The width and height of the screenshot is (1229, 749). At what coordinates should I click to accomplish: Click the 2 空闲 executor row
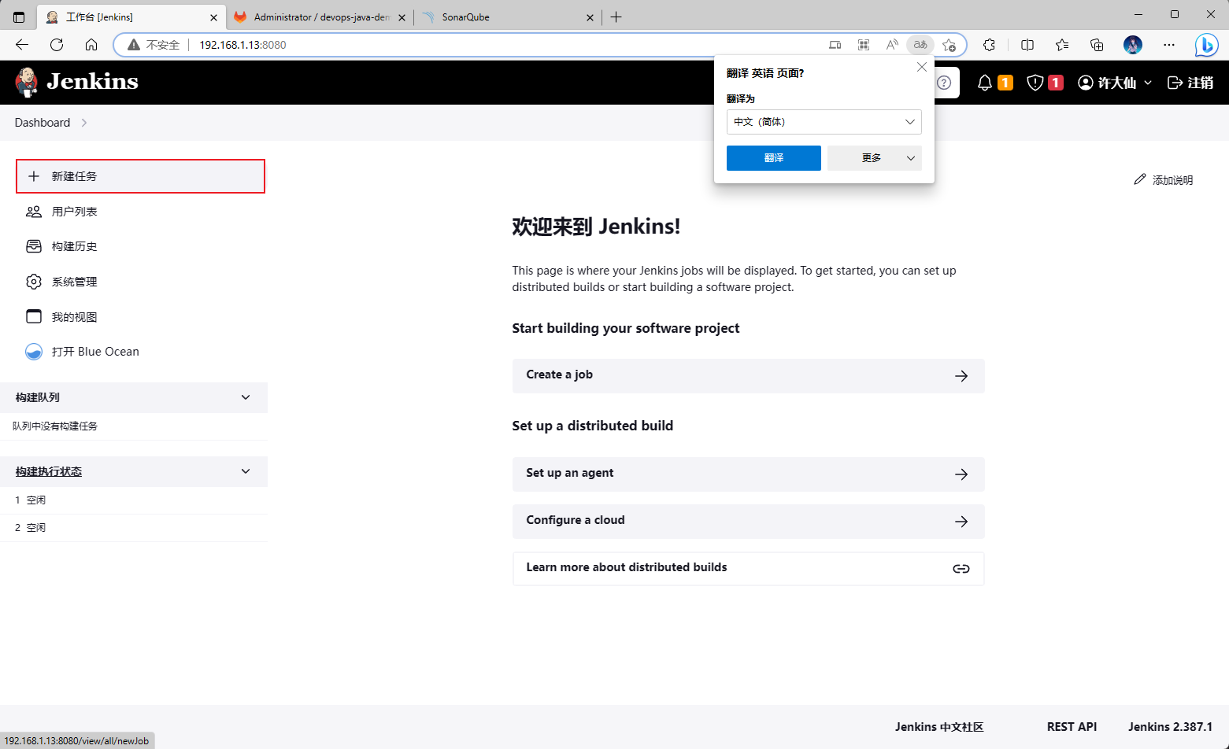pyautogui.click(x=134, y=528)
